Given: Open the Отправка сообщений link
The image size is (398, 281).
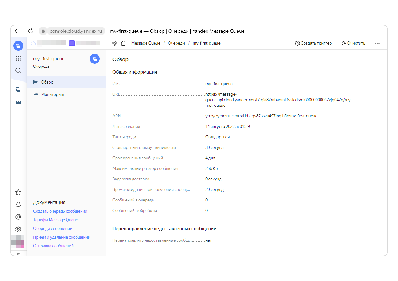Looking at the screenshot, I should tap(53, 246).
